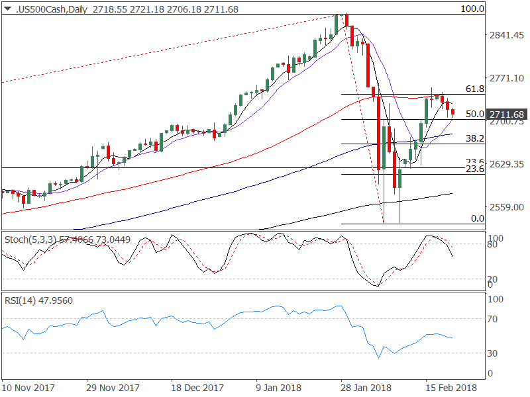Click the 28 Jan 2018 date label
Screen dimensions: 530x397
pyautogui.click(x=366, y=388)
